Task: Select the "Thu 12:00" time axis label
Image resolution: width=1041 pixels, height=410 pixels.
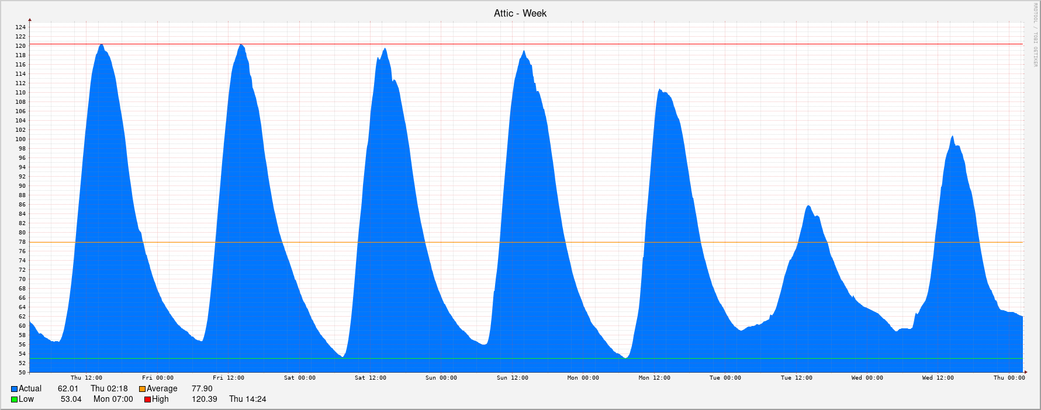Action: [87, 378]
